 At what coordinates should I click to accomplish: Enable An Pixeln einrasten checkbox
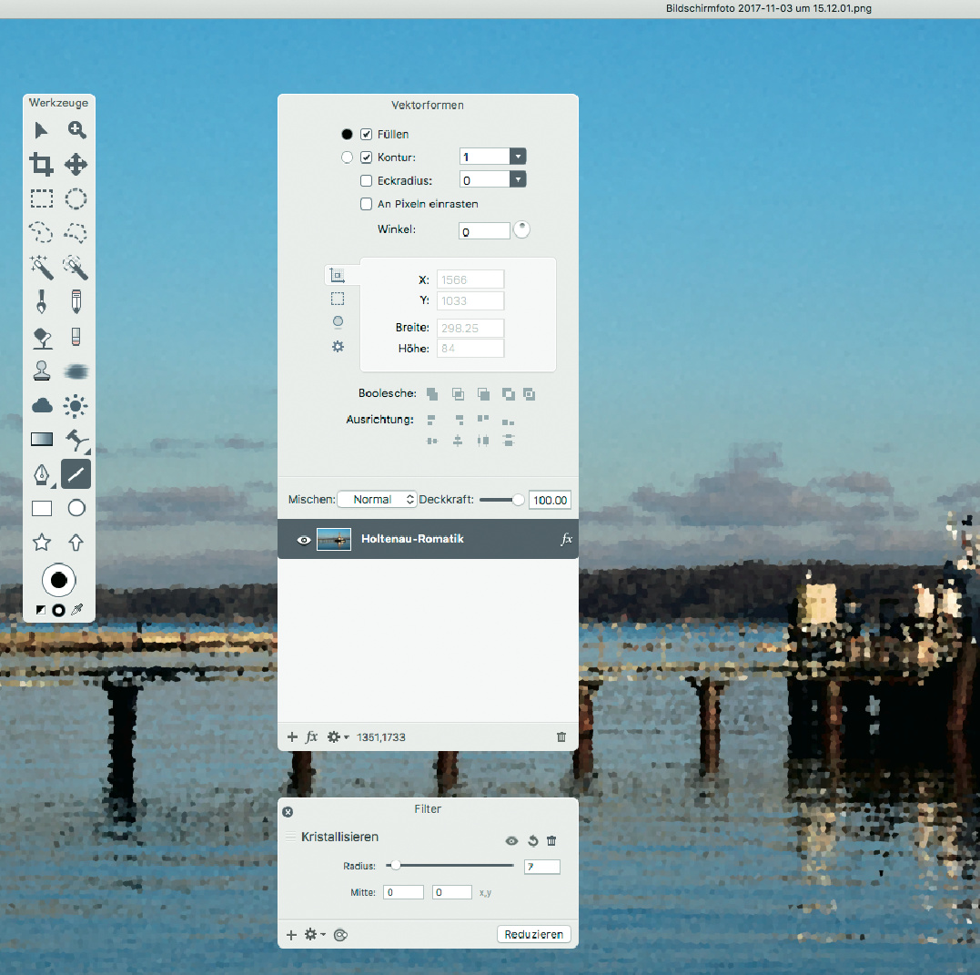click(367, 204)
